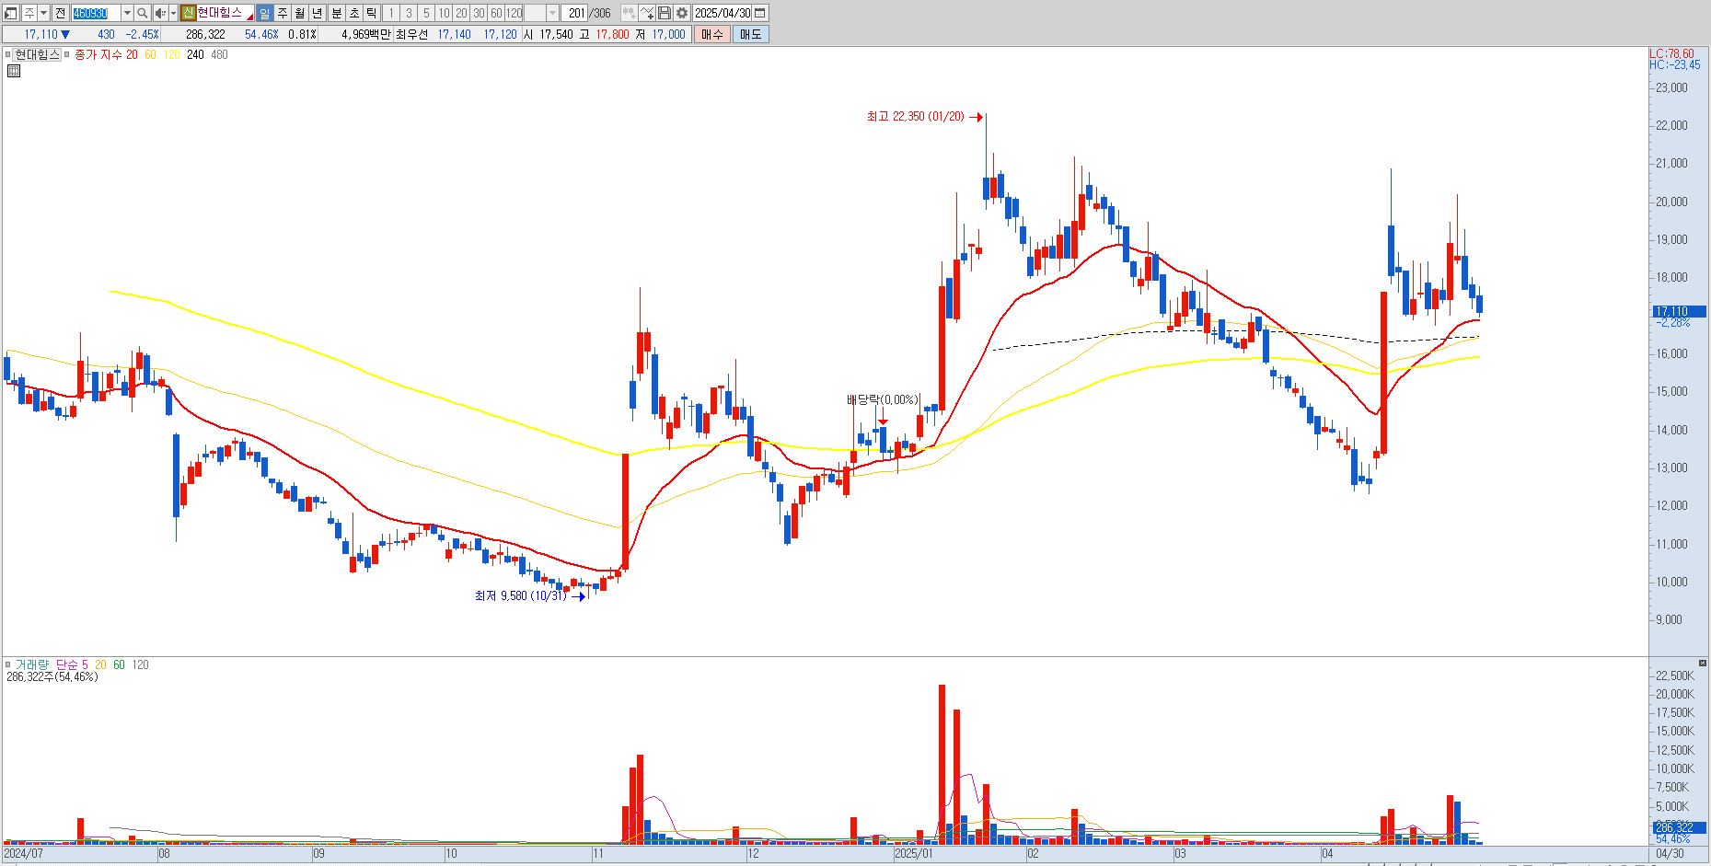The height and width of the screenshot is (866, 1711).
Task: Expand the speaker options dropdown arrow
Action: pyautogui.click(x=173, y=13)
